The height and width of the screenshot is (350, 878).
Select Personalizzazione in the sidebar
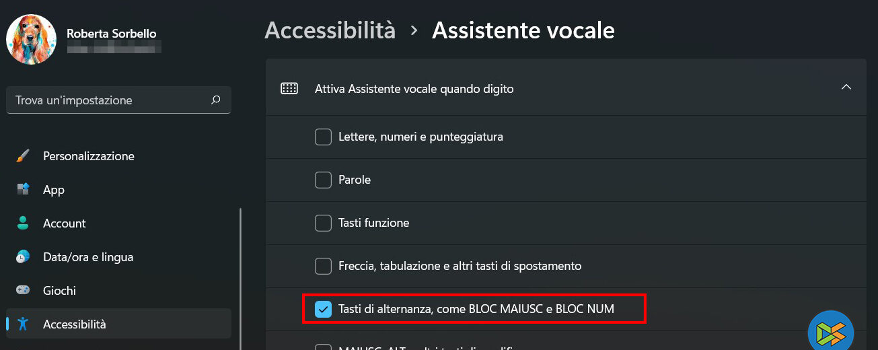coord(88,156)
